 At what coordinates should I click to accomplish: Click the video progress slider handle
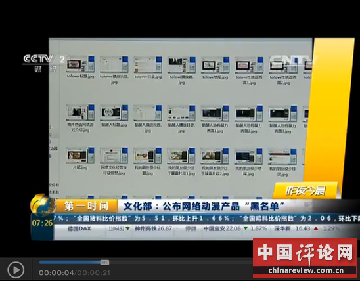[x=104, y=262]
